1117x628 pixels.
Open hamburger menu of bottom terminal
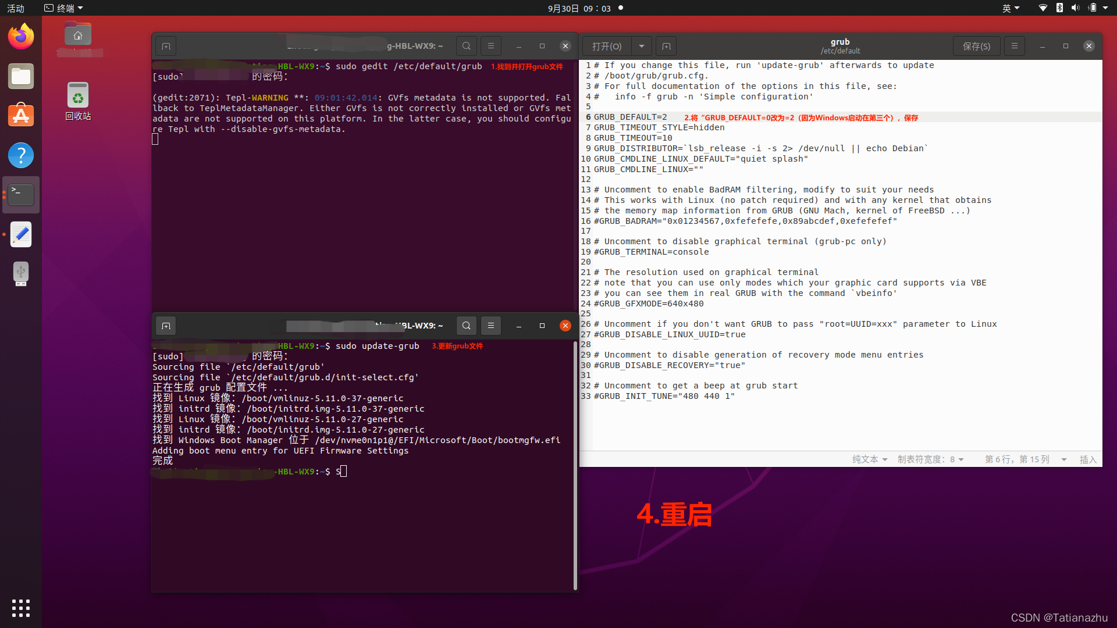pos(490,326)
